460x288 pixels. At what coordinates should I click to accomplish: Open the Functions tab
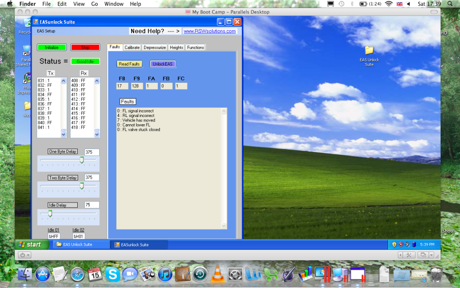click(195, 47)
